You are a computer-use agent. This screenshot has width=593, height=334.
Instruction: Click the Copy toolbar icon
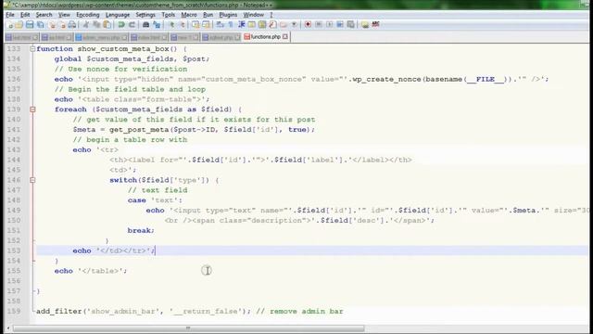click(x=96, y=25)
